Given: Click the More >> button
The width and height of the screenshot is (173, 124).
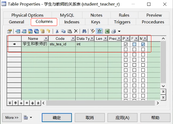Looking at the screenshot, I should click(12, 118).
